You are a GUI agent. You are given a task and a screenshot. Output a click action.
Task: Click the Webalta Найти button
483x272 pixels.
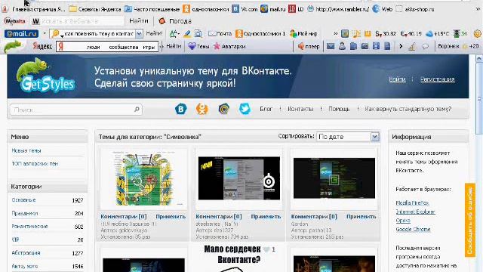coord(139,21)
